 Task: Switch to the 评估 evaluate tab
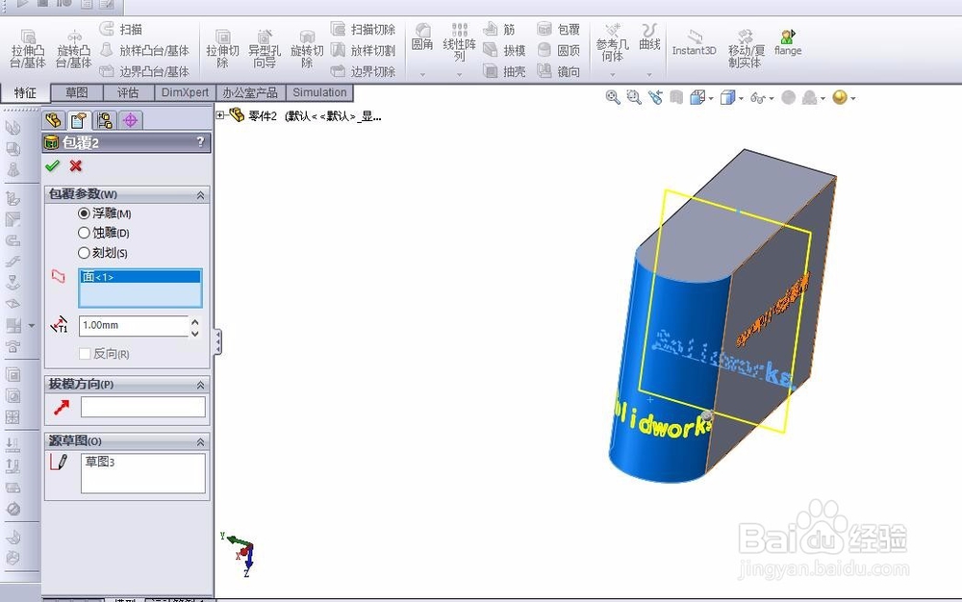coord(128,92)
